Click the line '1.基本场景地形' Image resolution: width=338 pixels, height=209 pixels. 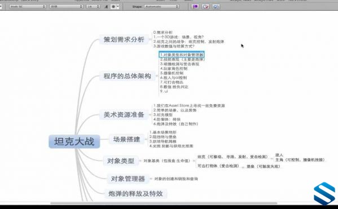tap(163, 132)
